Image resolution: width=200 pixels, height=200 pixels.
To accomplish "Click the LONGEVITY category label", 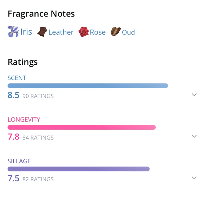I will tap(24, 119).
